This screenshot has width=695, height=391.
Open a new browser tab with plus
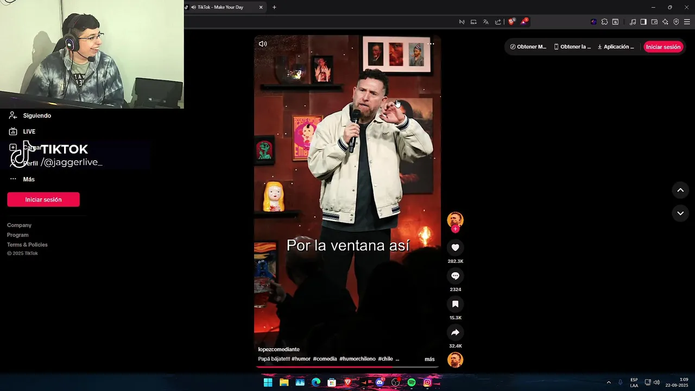click(274, 7)
